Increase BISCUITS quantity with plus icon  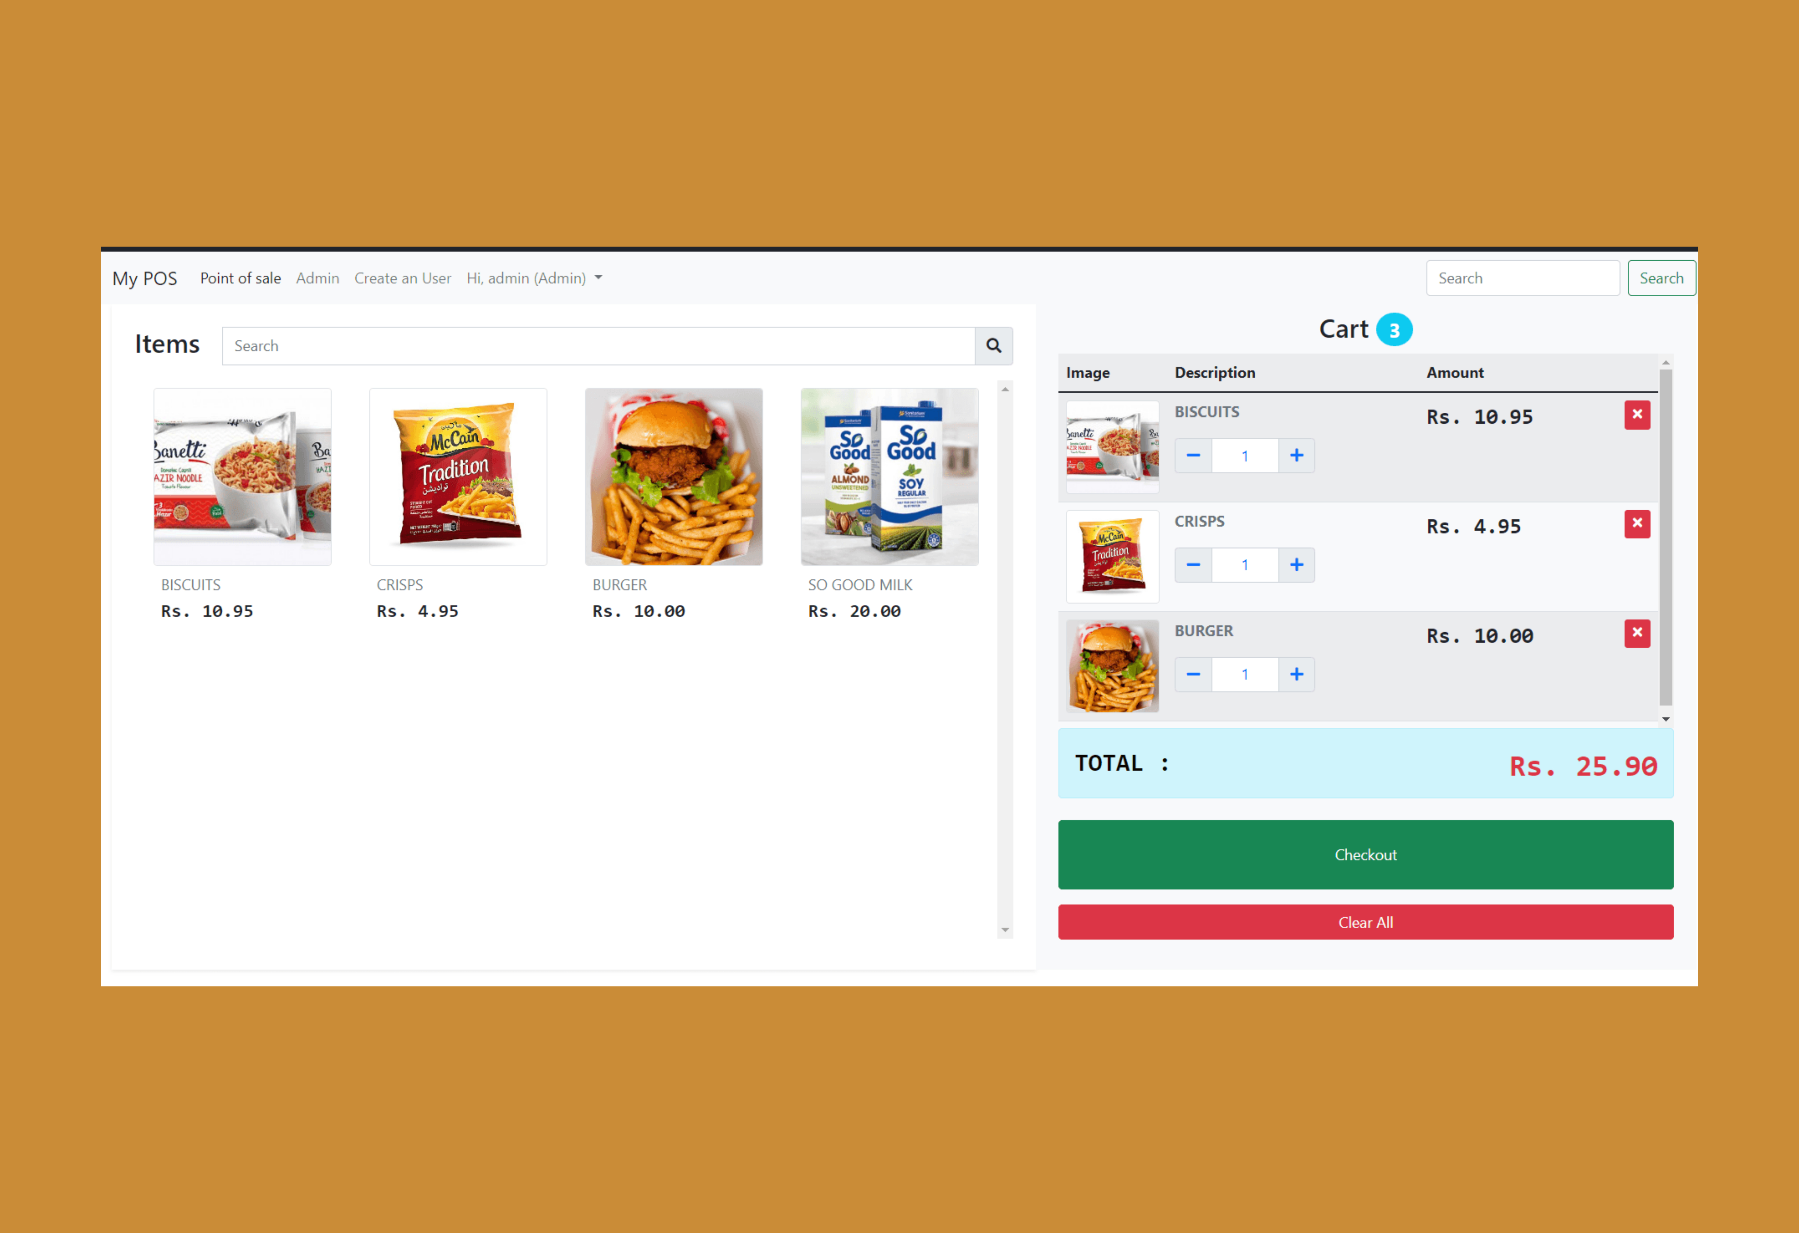[1296, 456]
